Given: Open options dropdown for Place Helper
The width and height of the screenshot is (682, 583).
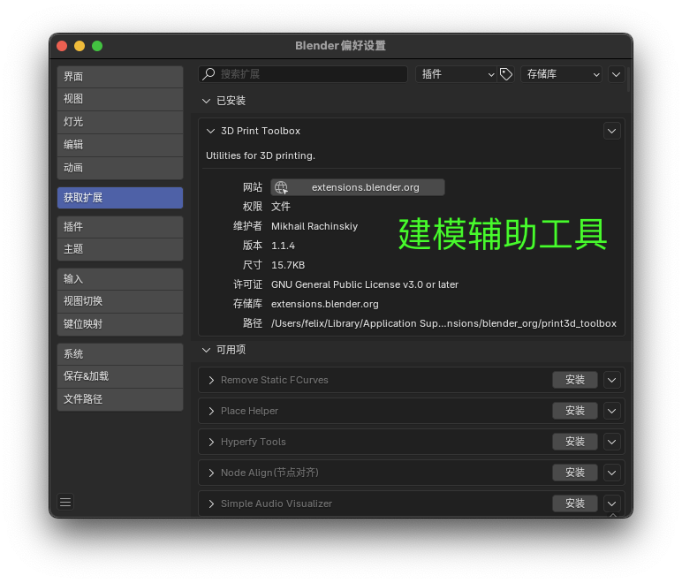Looking at the screenshot, I should coord(611,411).
